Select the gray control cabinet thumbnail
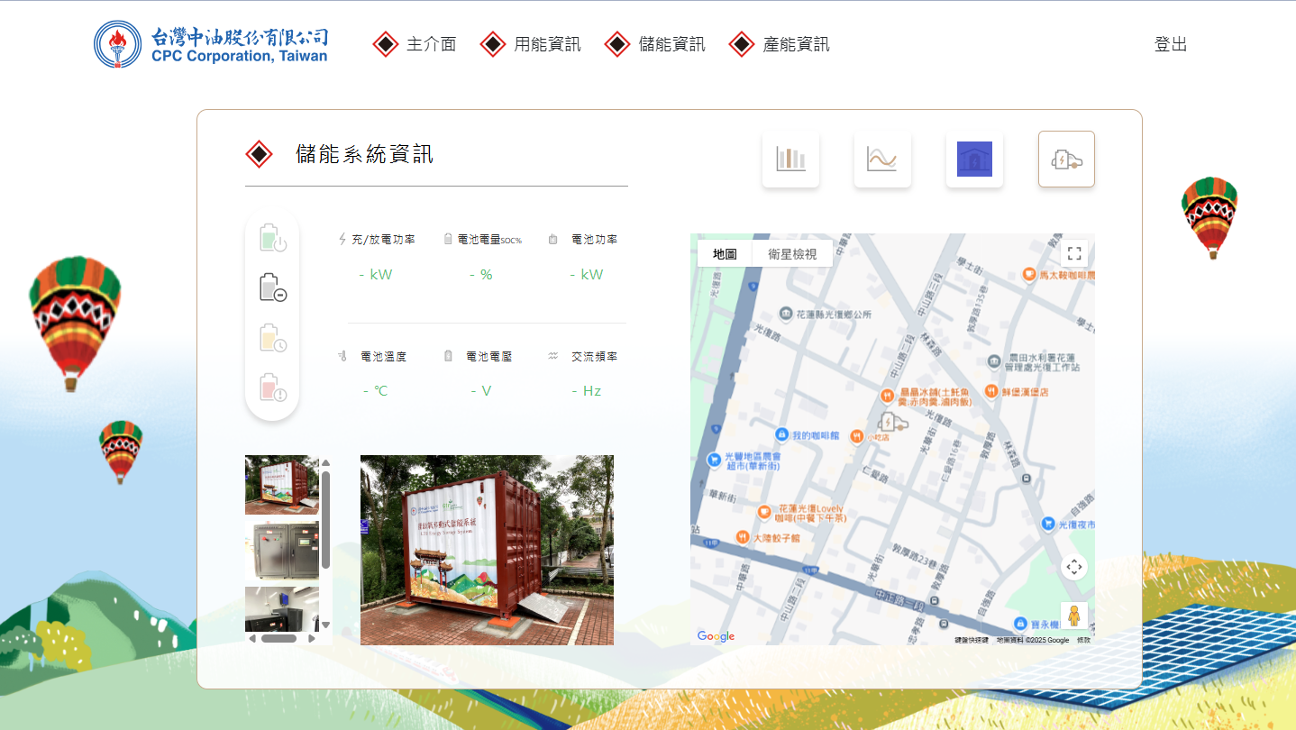The image size is (1296, 730). tap(281, 550)
